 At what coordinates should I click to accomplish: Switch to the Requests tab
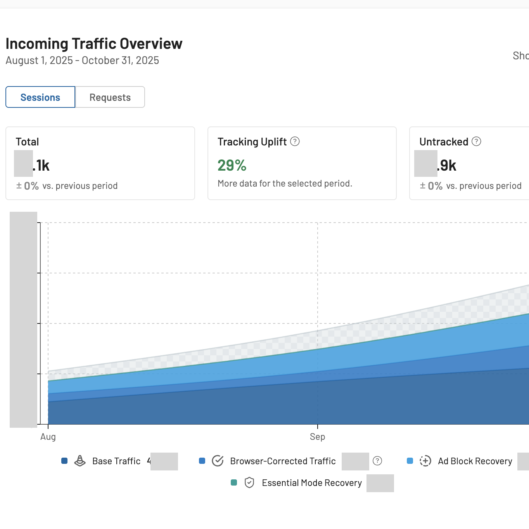click(x=110, y=97)
